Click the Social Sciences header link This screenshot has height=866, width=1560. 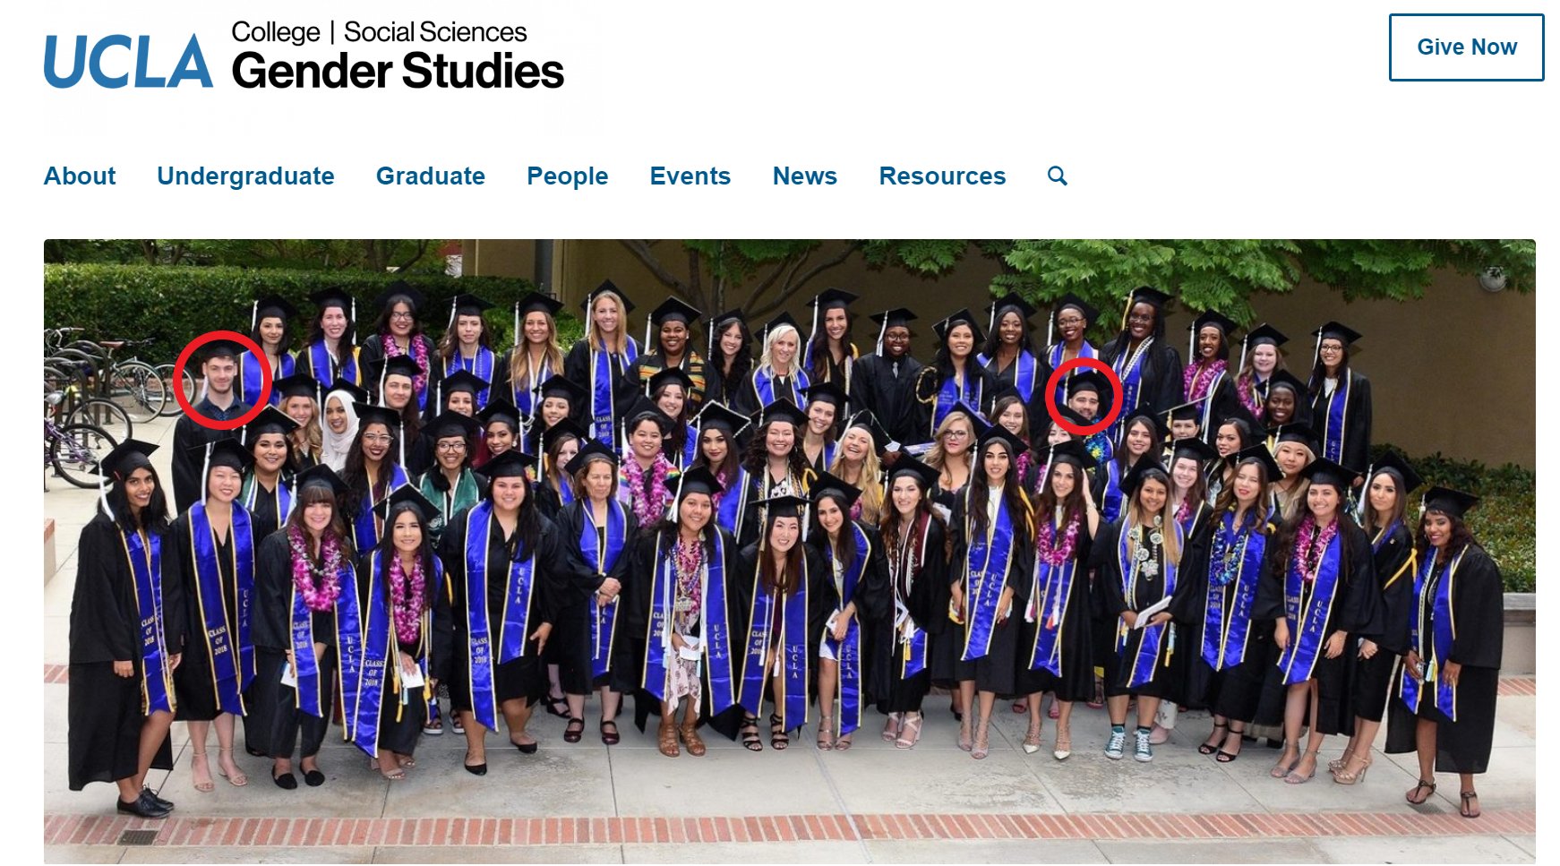click(435, 32)
